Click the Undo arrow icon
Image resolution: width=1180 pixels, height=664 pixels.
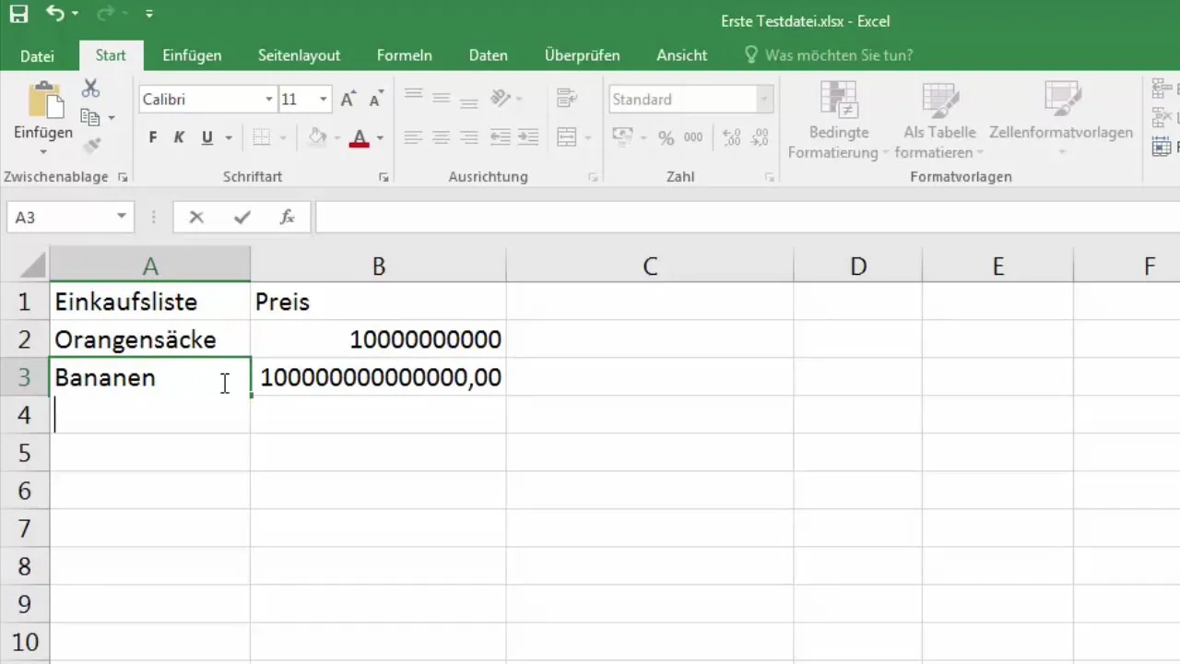point(55,14)
